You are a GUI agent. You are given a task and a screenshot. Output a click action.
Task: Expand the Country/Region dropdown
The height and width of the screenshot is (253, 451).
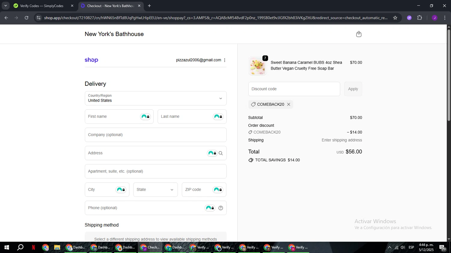click(155, 98)
